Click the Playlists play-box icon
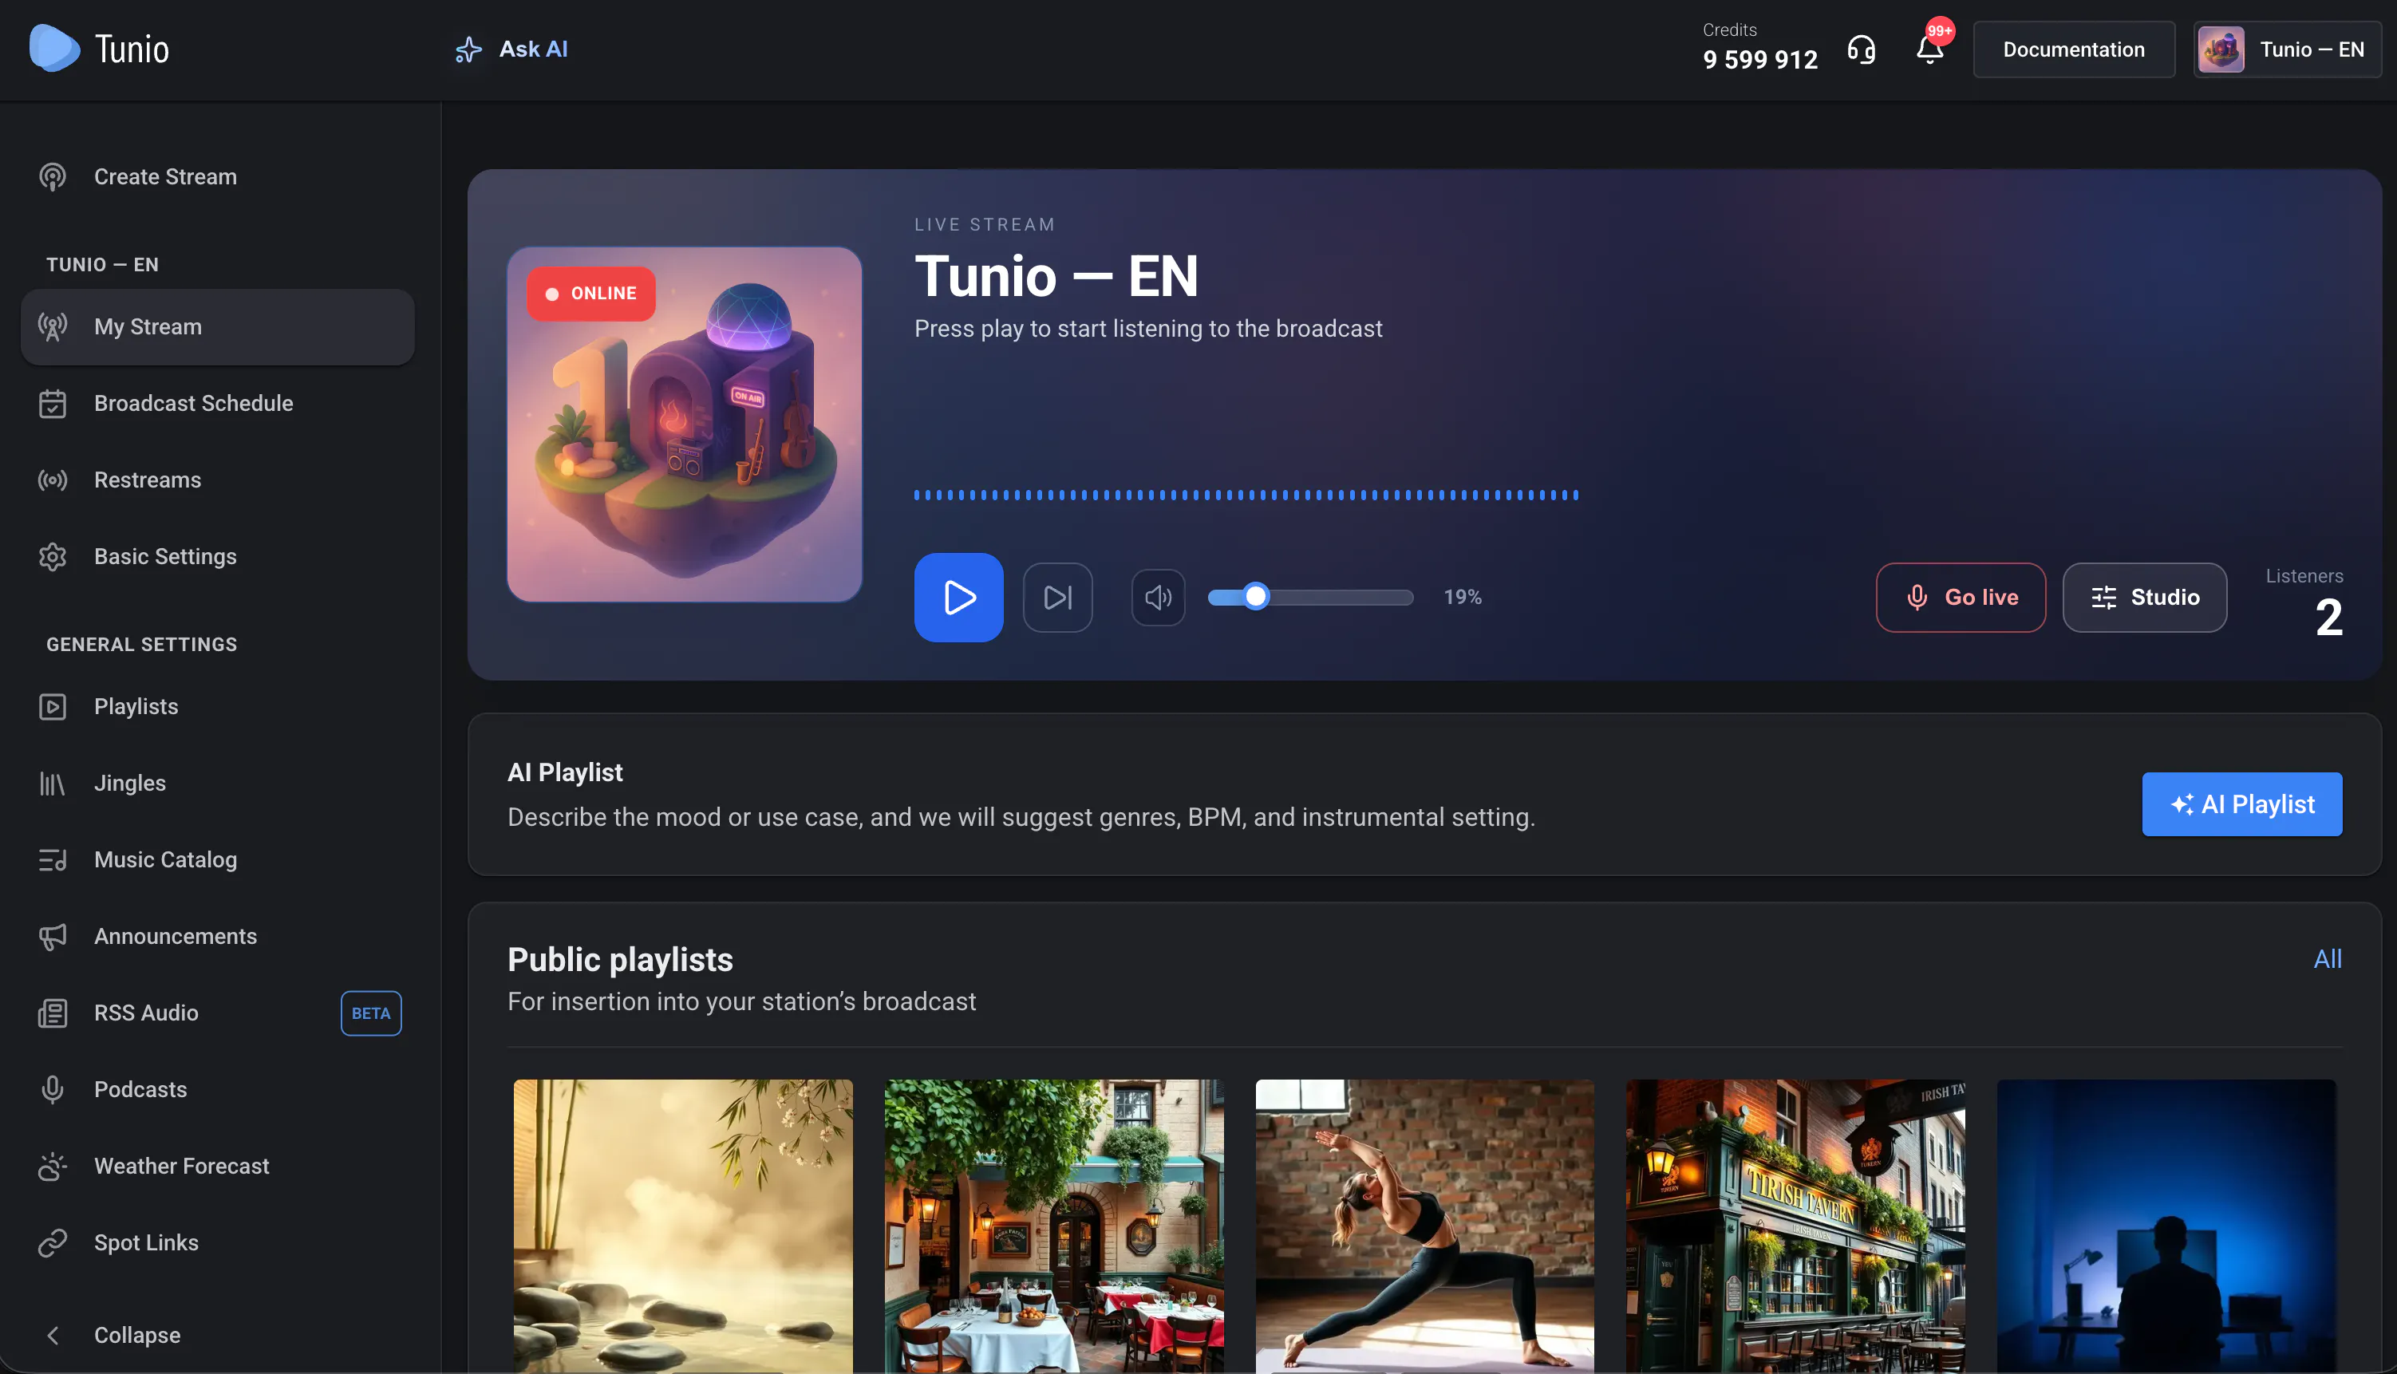This screenshot has height=1374, width=2397. 52,706
